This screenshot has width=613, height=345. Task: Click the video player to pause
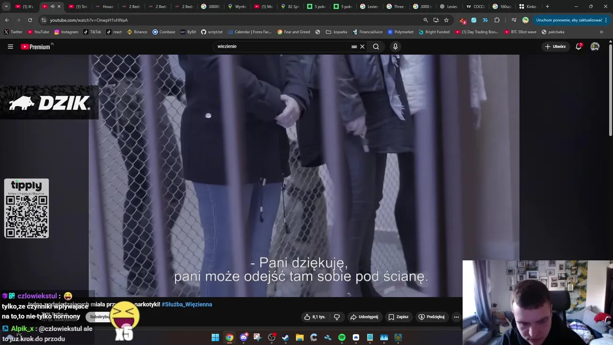(304, 175)
